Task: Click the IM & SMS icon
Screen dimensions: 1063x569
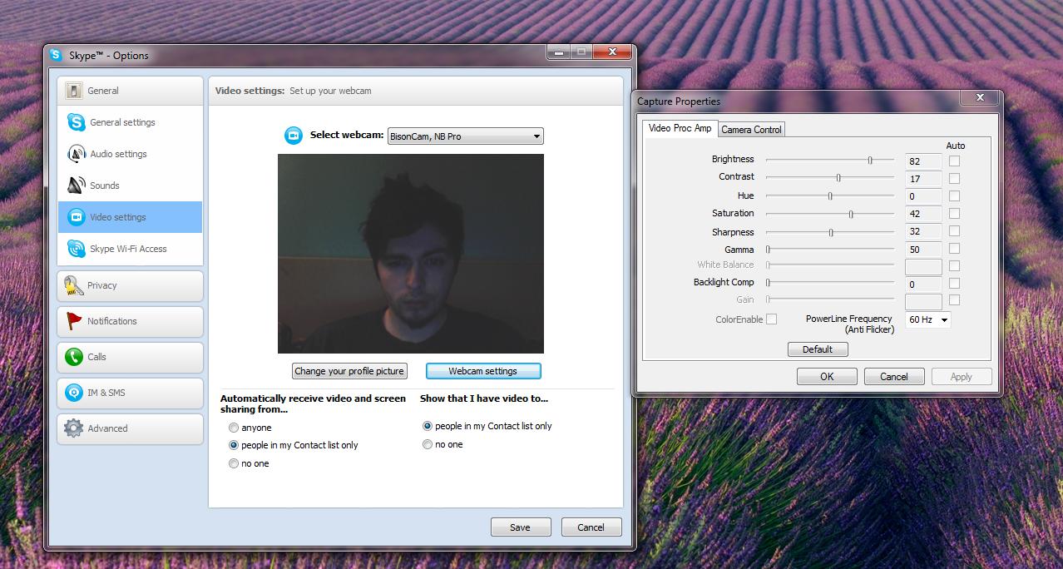Action: [73, 393]
